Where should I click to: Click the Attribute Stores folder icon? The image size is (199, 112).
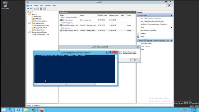click(x=33, y=30)
